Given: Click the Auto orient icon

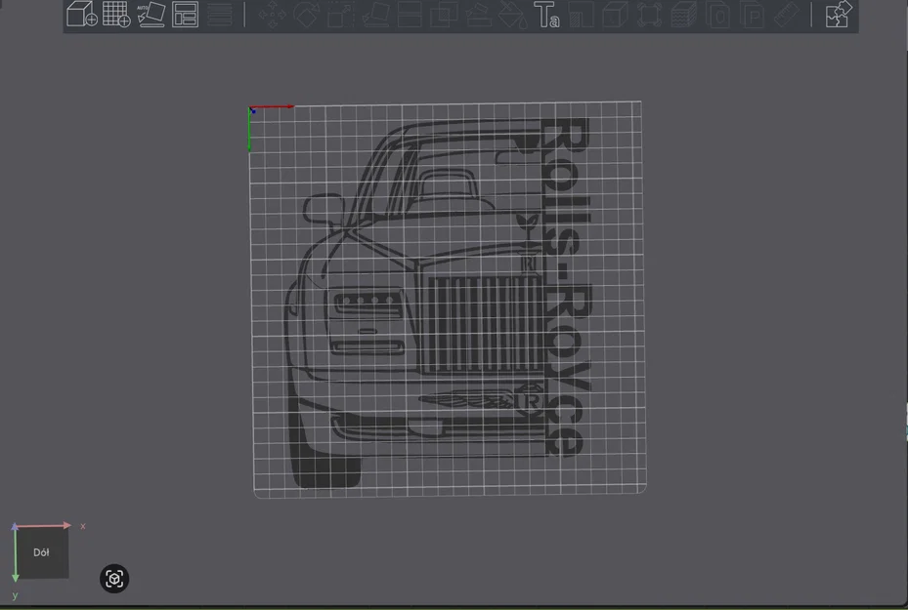Looking at the screenshot, I should (x=151, y=15).
